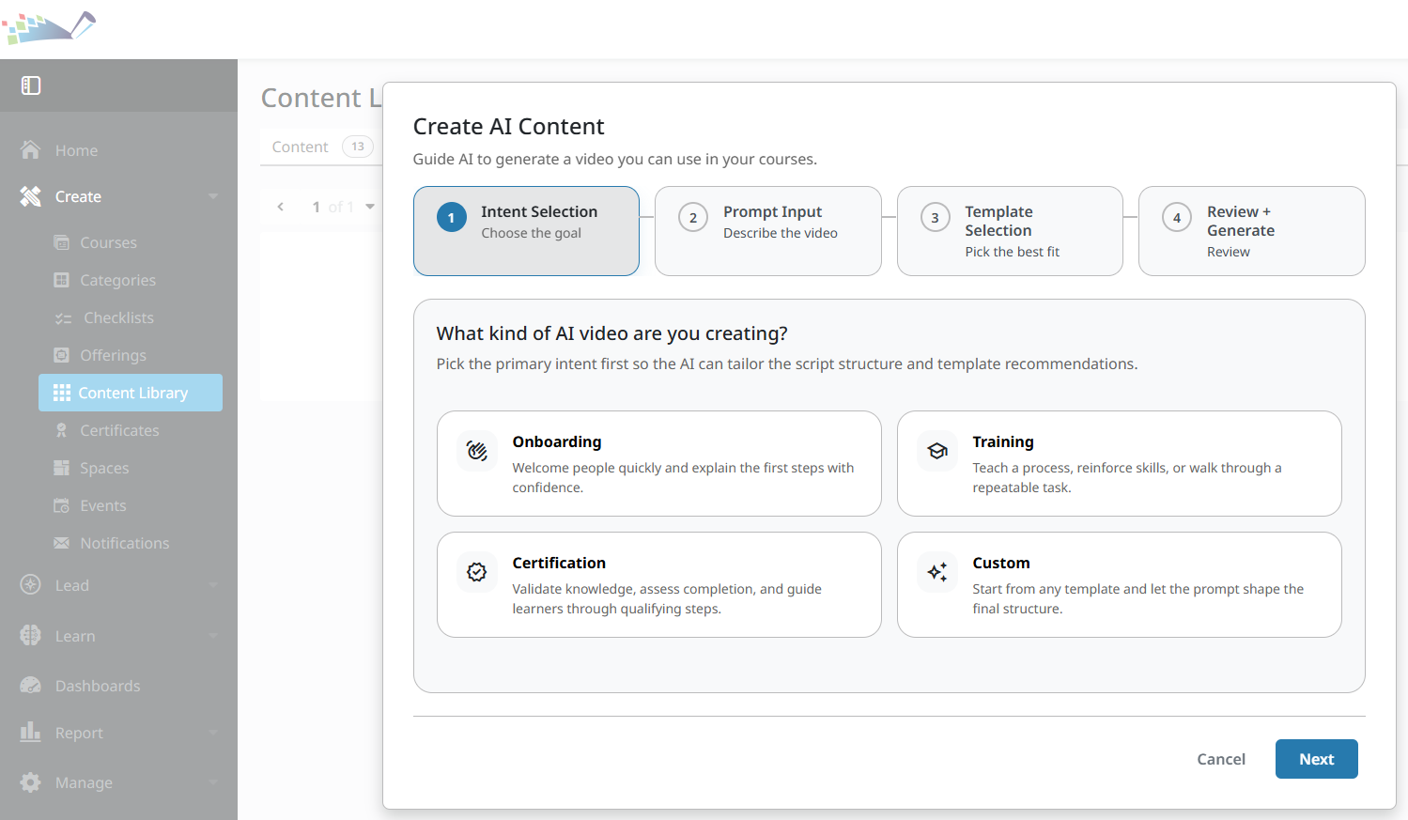The width and height of the screenshot is (1408, 820).
Task: Click the Home house icon
Action: coord(30,150)
